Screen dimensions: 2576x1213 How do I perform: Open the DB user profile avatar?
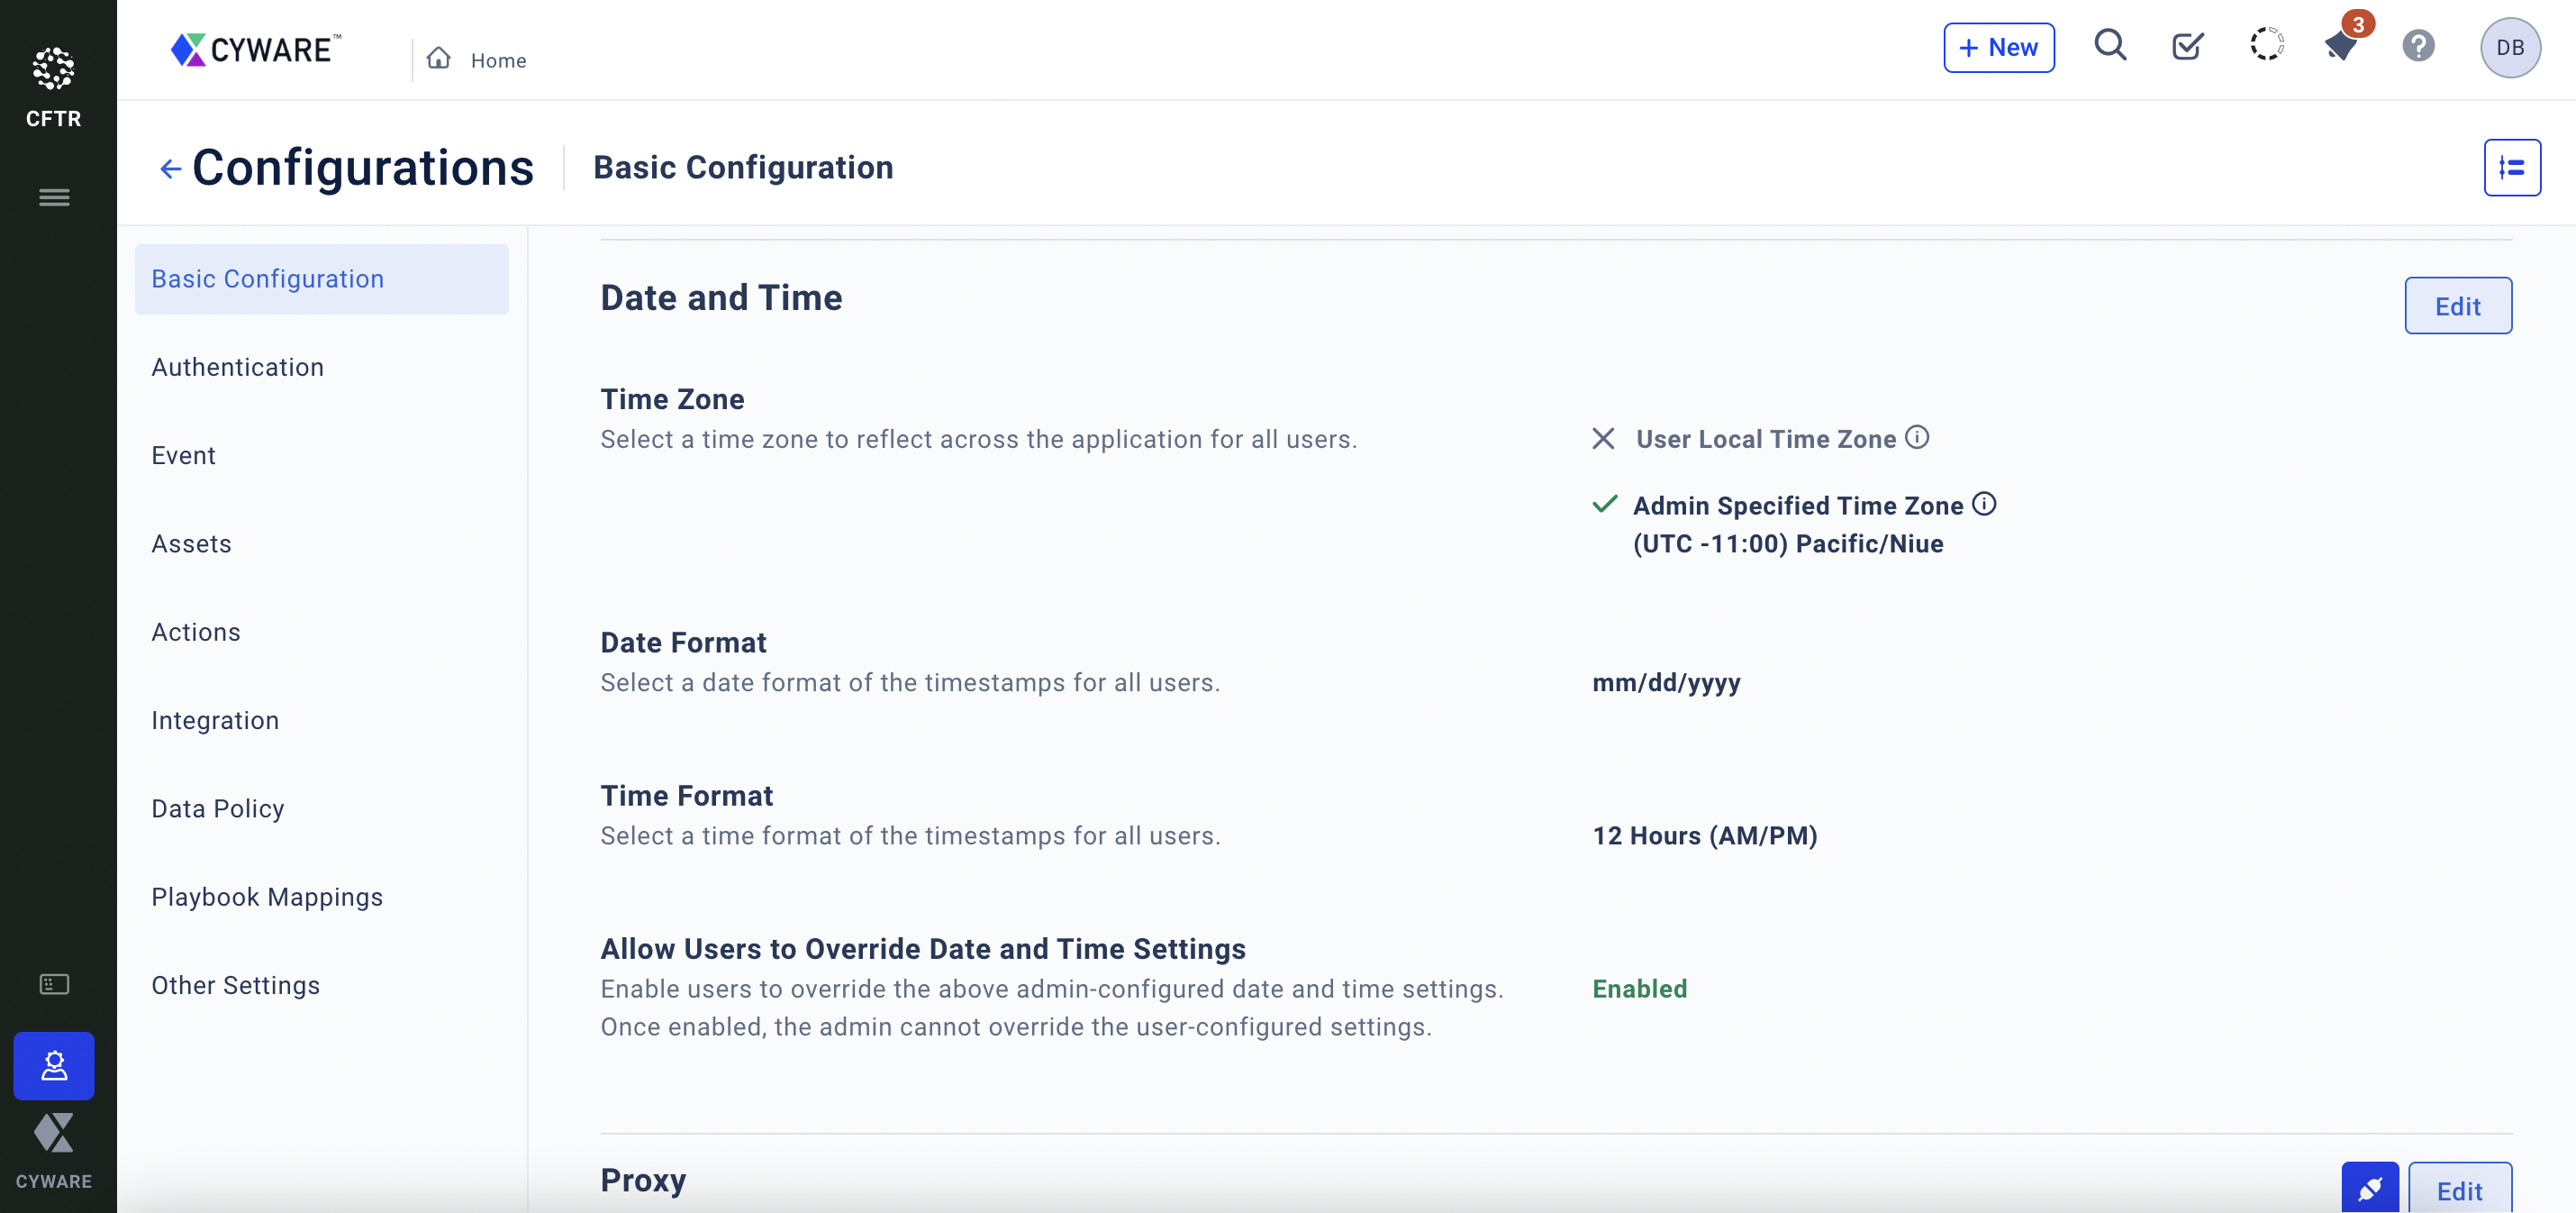point(2509,47)
